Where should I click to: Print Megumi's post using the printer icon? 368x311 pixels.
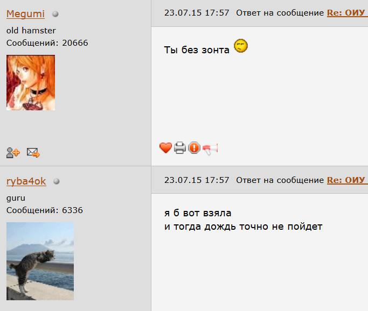(180, 148)
